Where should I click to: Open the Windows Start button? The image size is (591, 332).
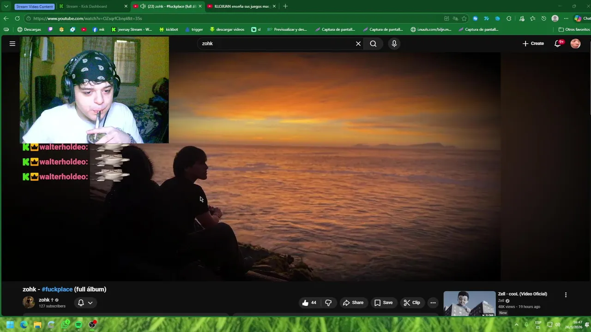pyautogui.click(x=10, y=325)
